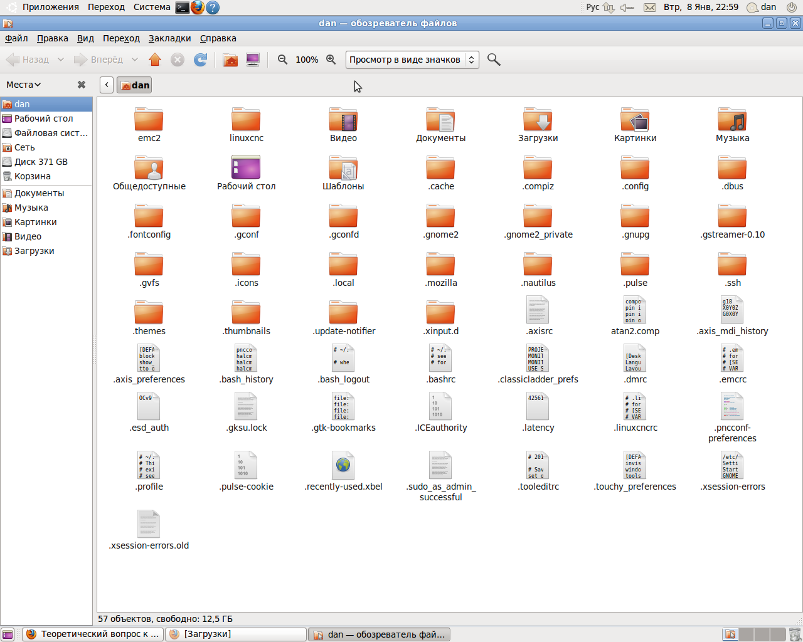This screenshot has height=642, width=803.
Task: Switch to the Теоретический вопрос taskbar window
Action: click(x=93, y=634)
